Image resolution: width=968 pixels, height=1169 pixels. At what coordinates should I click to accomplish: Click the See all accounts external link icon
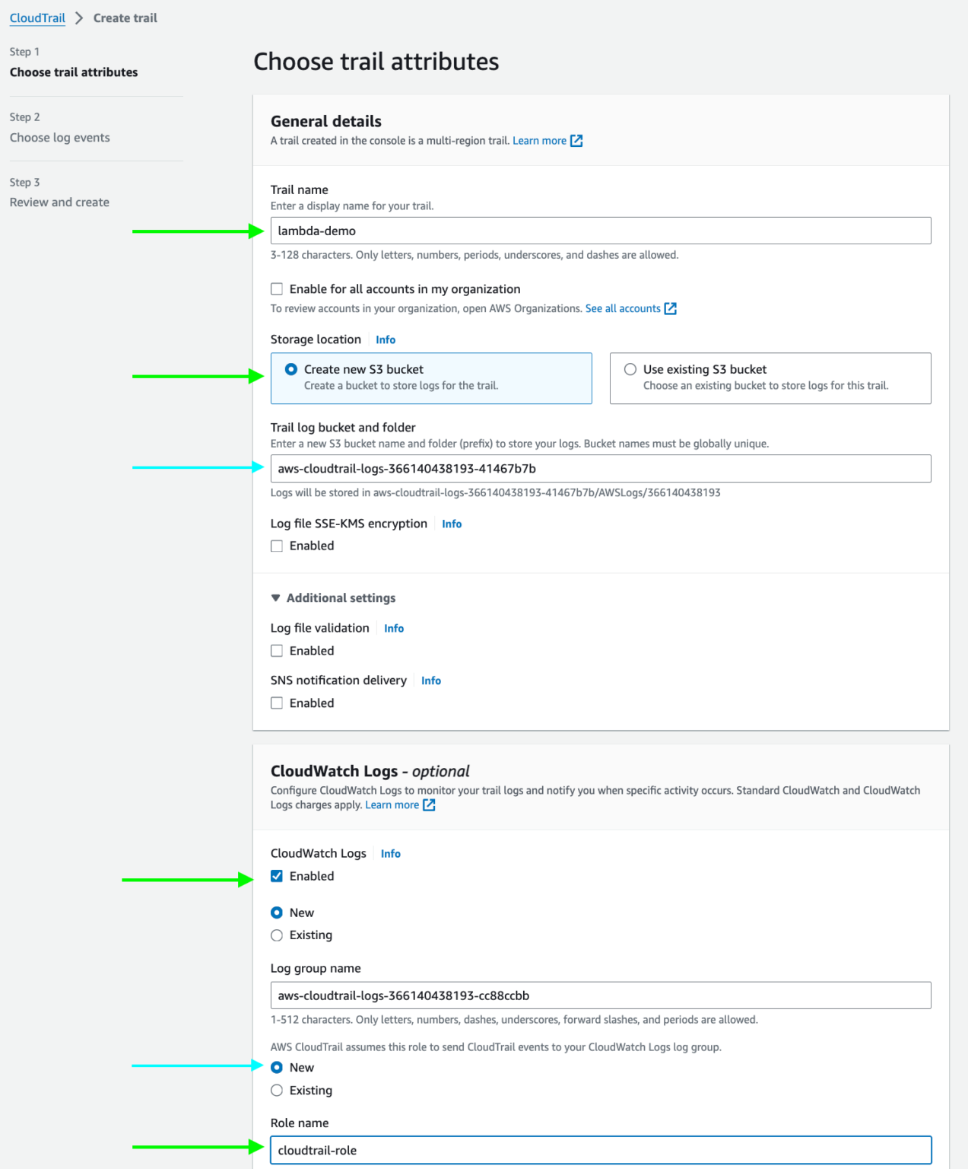tap(670, 308)
